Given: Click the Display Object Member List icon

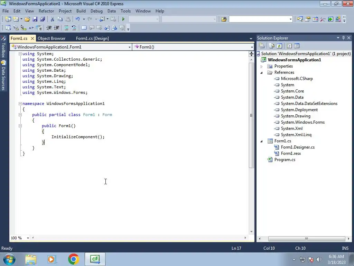Looking at the screenshot, I should point(8,28).
